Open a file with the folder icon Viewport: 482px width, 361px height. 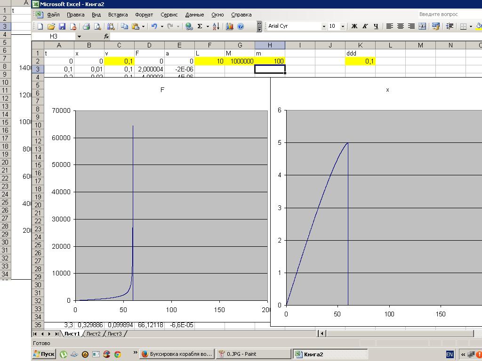[51, 26]
